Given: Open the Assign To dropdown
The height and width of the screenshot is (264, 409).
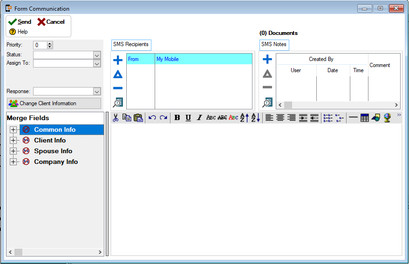Looking at the screenshot, I should click(x=97, y=63).
